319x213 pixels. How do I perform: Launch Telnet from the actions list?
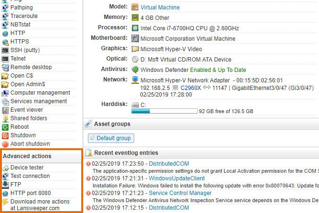18,59
